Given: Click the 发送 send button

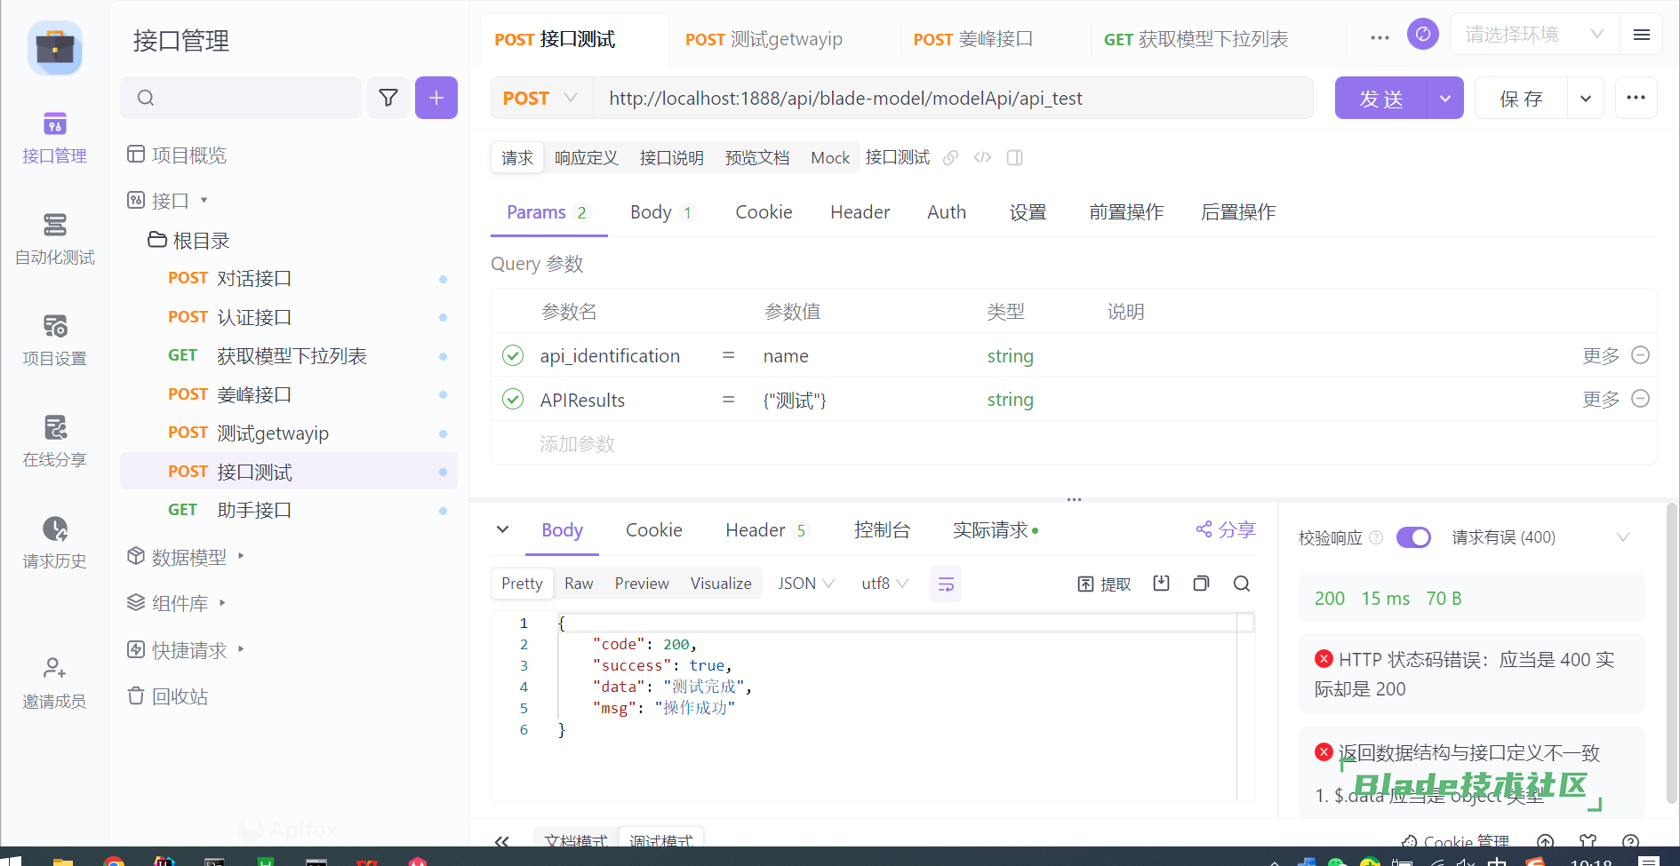Looking at the screenshot, I should point(1381,98).
